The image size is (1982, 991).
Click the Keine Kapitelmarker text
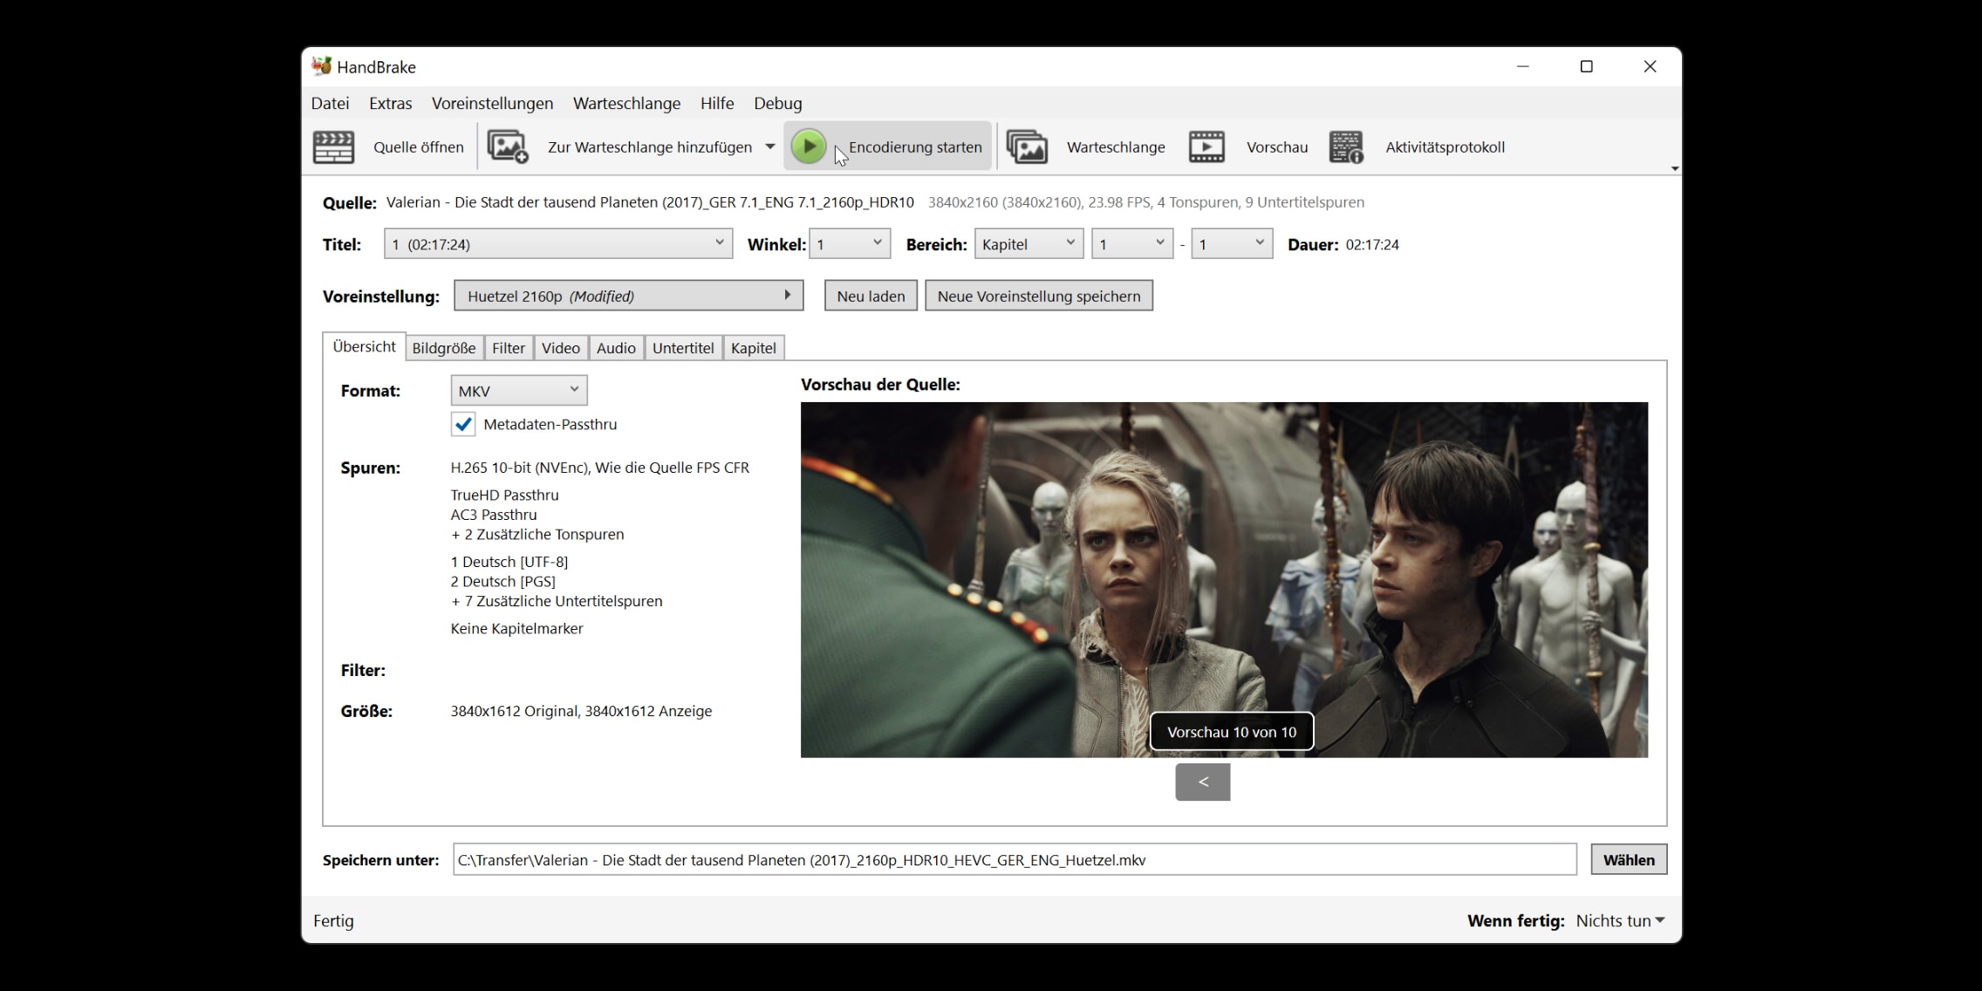pos(516,628)
